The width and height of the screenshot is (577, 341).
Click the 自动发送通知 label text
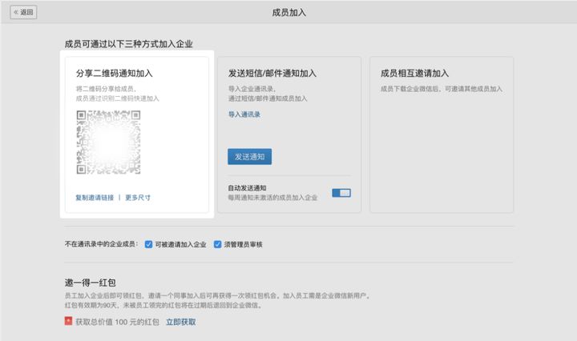(x=247, y=188)
